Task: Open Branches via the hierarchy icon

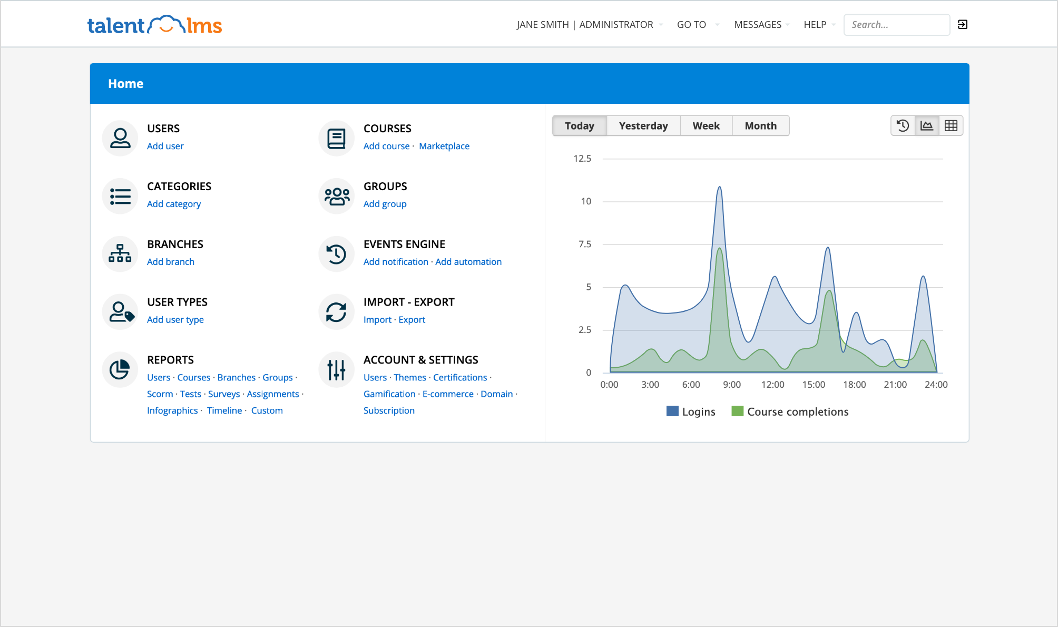Action: click(x=120, y=253)
